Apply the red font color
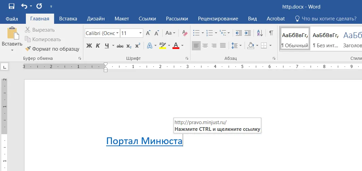Screen dimensions: 362x171 coord(176,46)
